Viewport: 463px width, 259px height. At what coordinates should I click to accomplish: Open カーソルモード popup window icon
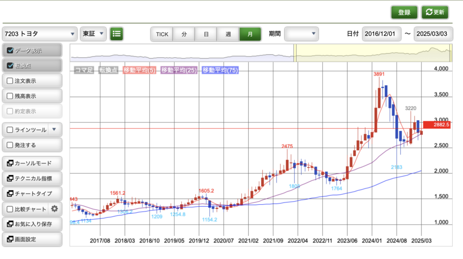coord(10,163)
